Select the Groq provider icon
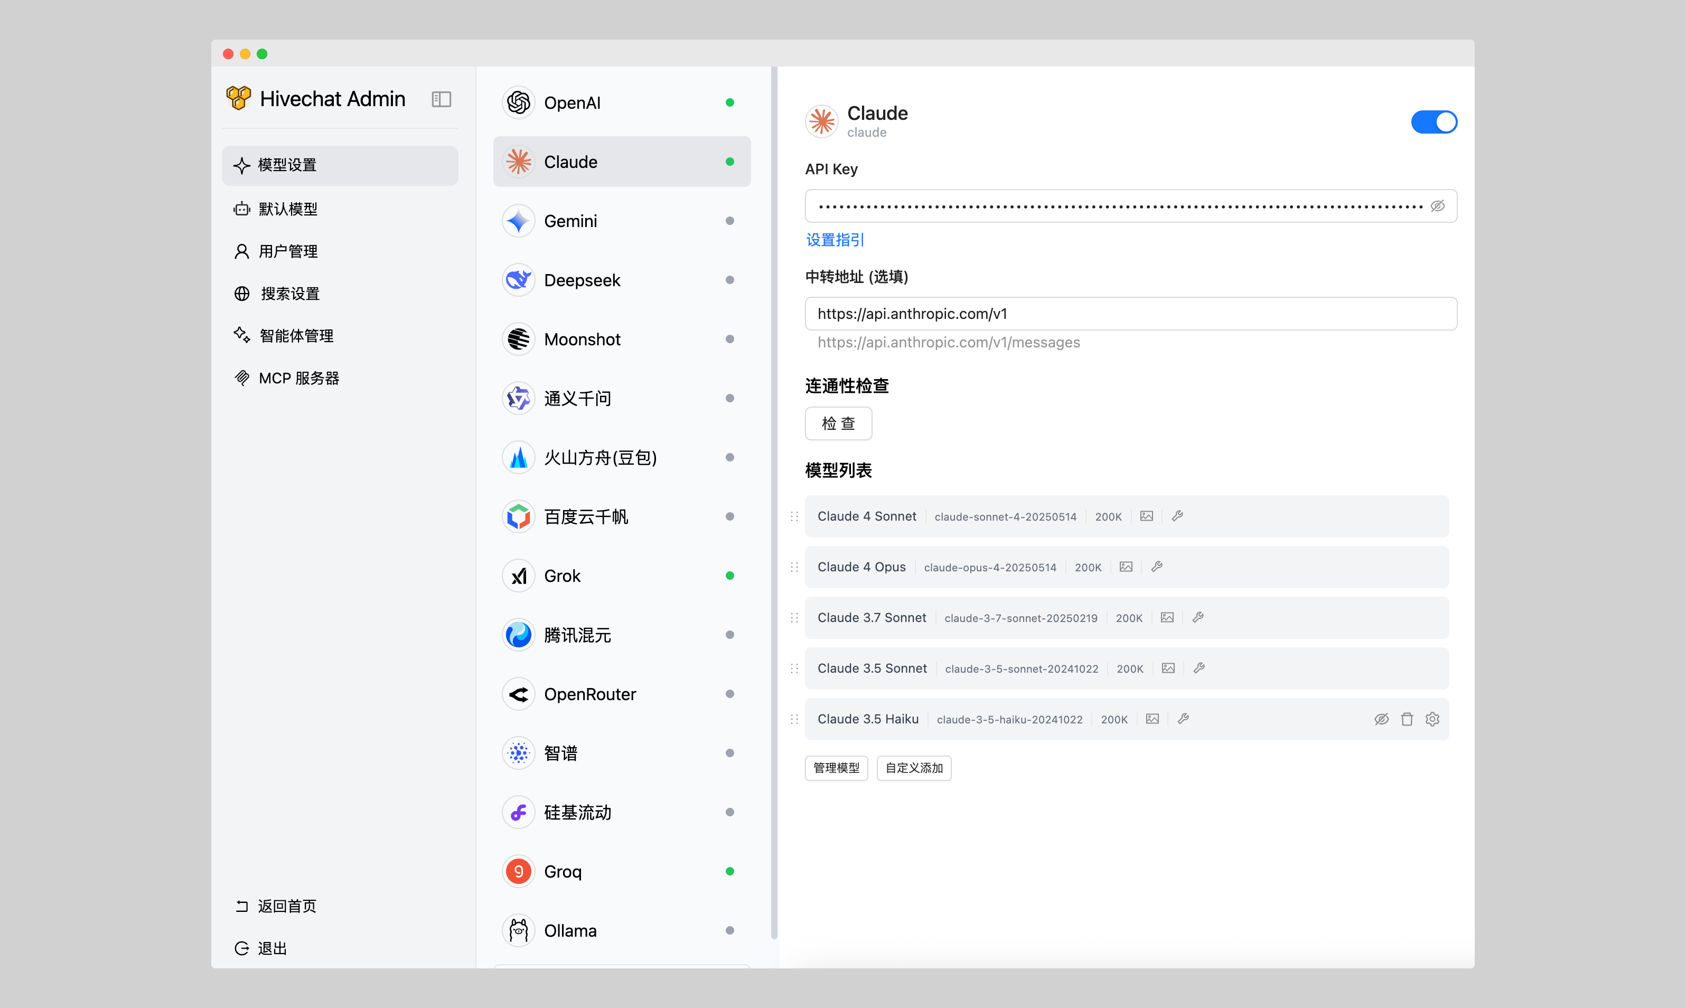The width and height of the screenshot is (1686, 1008). point(519,871)
